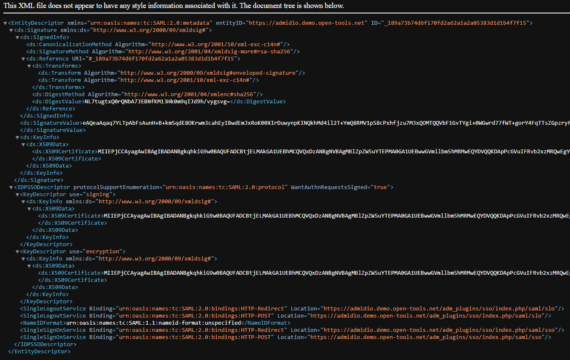Collapse the ds:Signature element
The width and height of the screenshot is (570, 360).
11,30
